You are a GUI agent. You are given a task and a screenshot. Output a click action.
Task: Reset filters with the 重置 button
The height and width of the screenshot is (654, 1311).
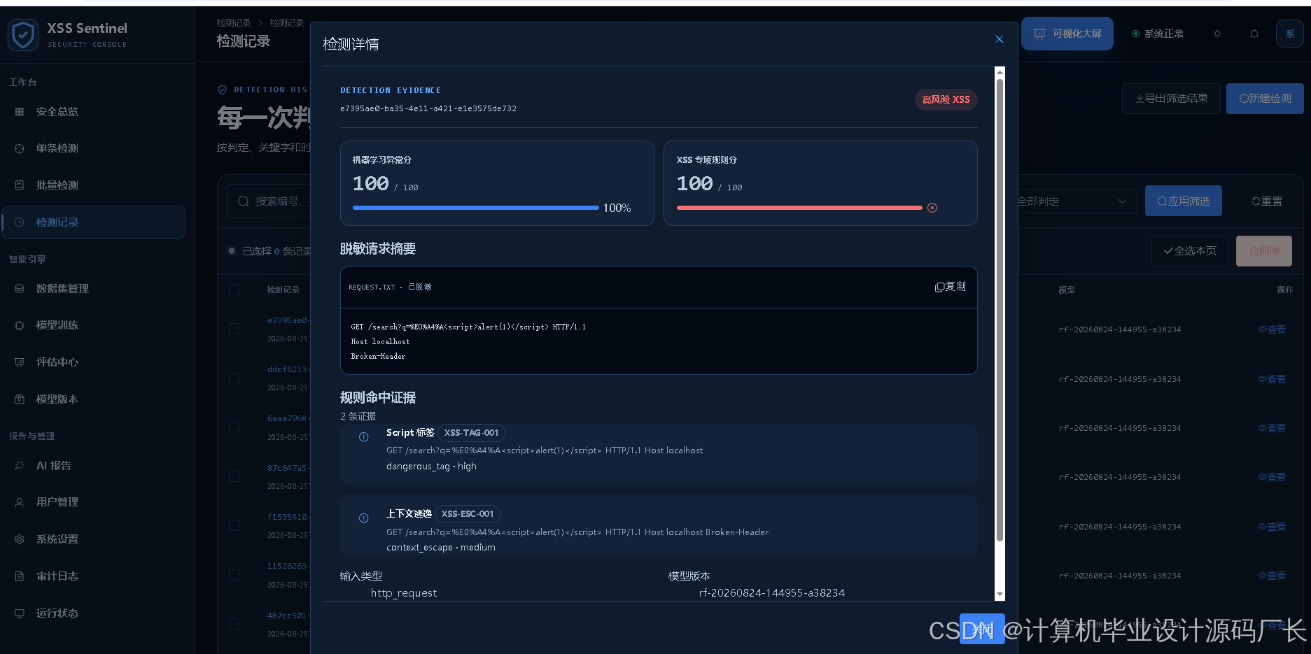[x=1268, y=201]
